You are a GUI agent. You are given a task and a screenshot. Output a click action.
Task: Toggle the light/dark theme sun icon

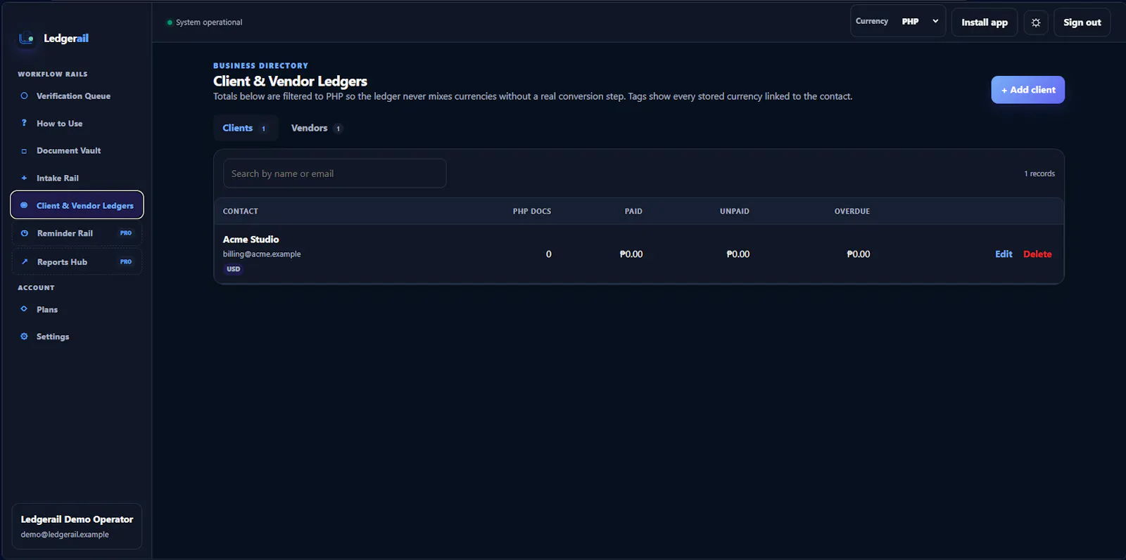coord(1036,22)
